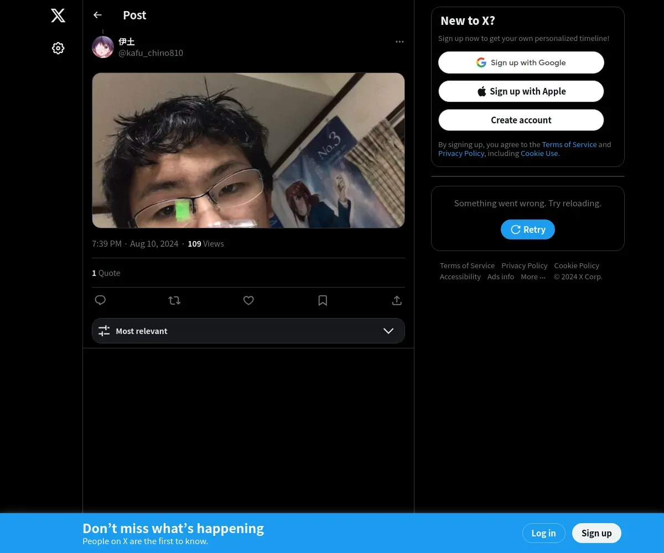Log in from the bottom banner
The image size is (664, 553).
point(543,533)
